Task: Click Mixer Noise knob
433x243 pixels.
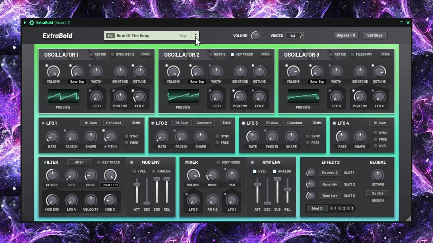Action: (212, 175)
